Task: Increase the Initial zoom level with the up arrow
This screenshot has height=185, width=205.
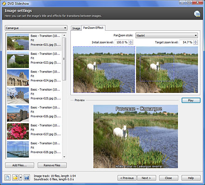Action: point(131,41)
